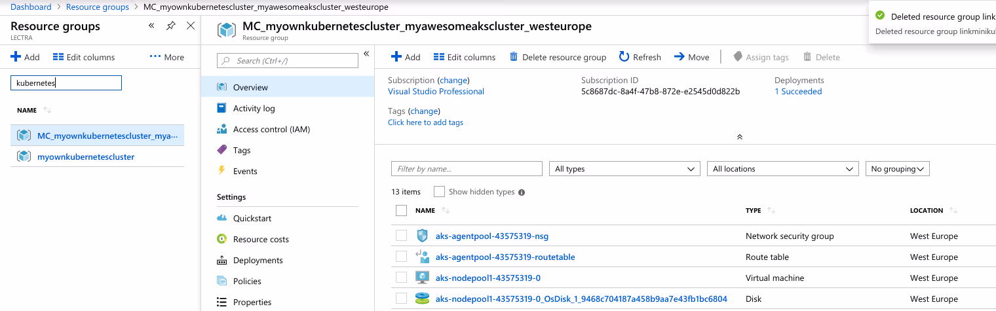Image resolution: width=996 pixels, height=311 pixels.
Task: Expand the No grouping dropdown
Action: tap(897, 169)
